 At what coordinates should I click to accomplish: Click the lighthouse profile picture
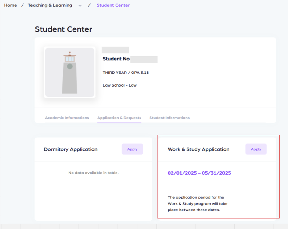pos(70,72)
